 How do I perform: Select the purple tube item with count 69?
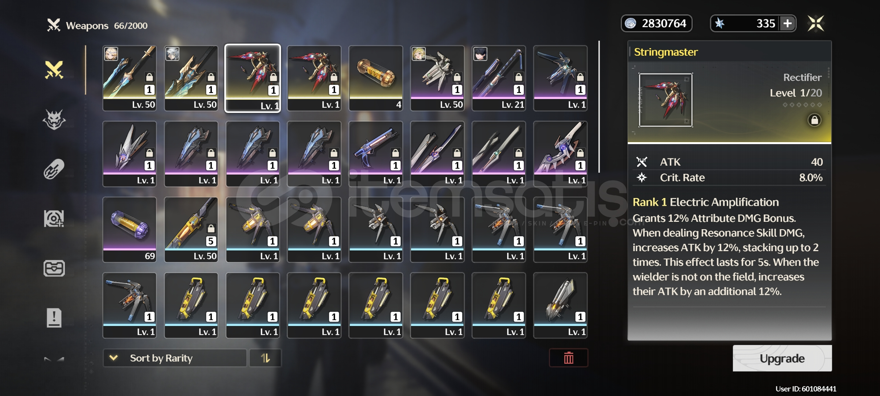tap(129, 230)
